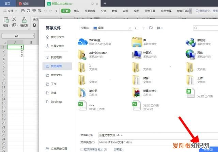Click the 保存(S) save button
Screen dimensions: 218x152
(208, 150)
